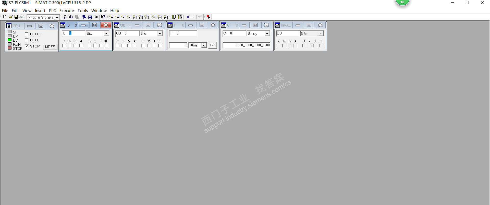
Task: Toggle bit 3 in QB window
Action: point(143,46)
